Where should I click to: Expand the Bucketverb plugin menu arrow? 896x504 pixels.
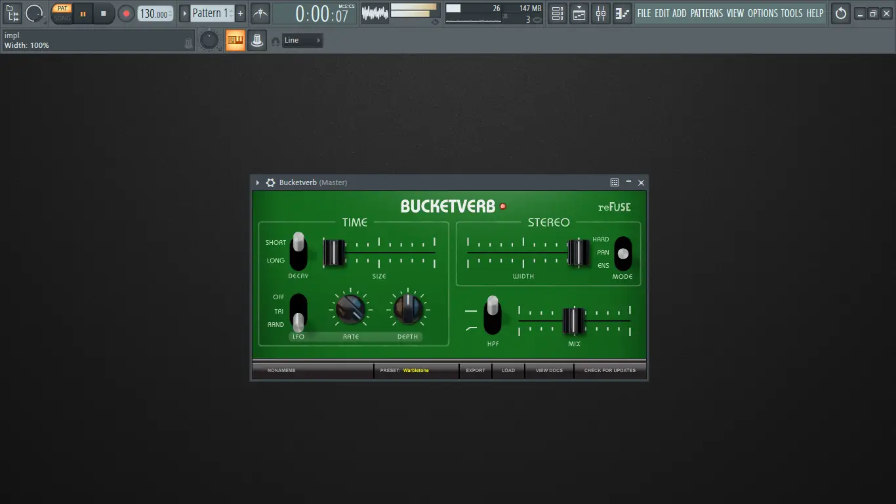(258, 182)
